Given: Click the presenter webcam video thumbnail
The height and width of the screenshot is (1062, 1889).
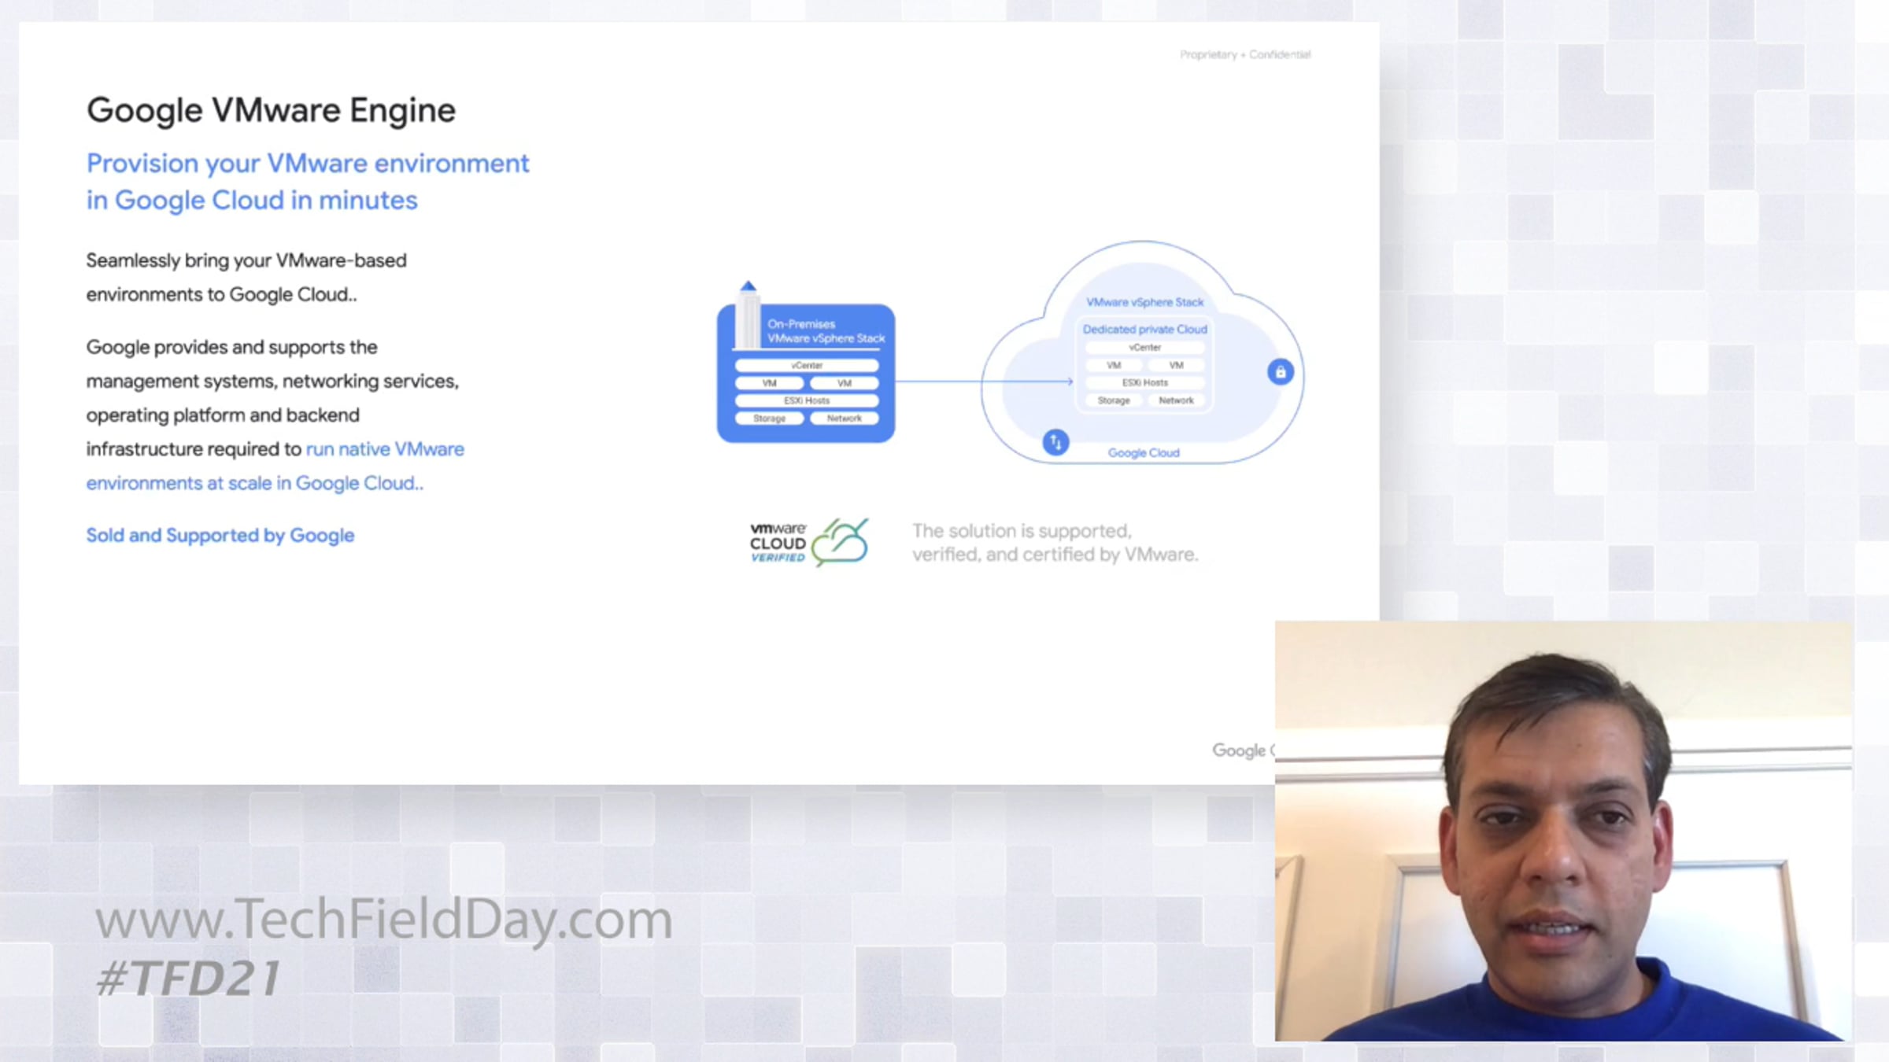Looking at the screenshot, I should pos(1562,831).
